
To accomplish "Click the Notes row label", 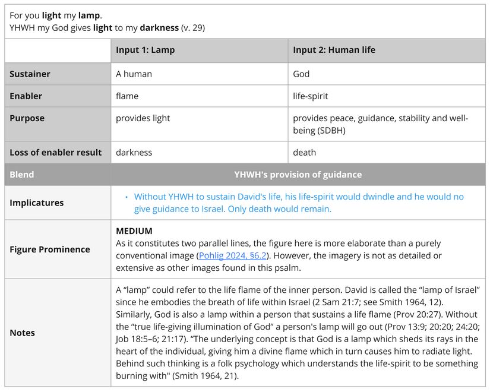I will coord(22,333).
